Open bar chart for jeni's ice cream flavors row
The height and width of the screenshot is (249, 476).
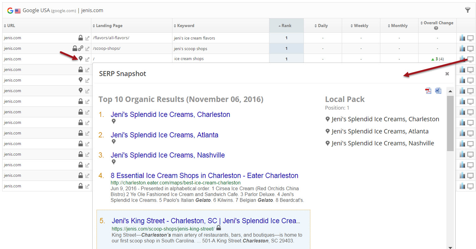pos(462,38)
